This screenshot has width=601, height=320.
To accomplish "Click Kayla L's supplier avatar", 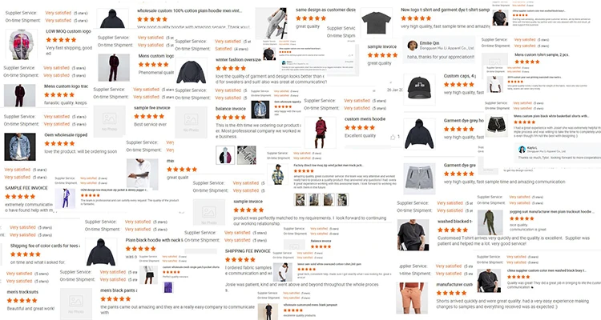I will coord(522,150).
